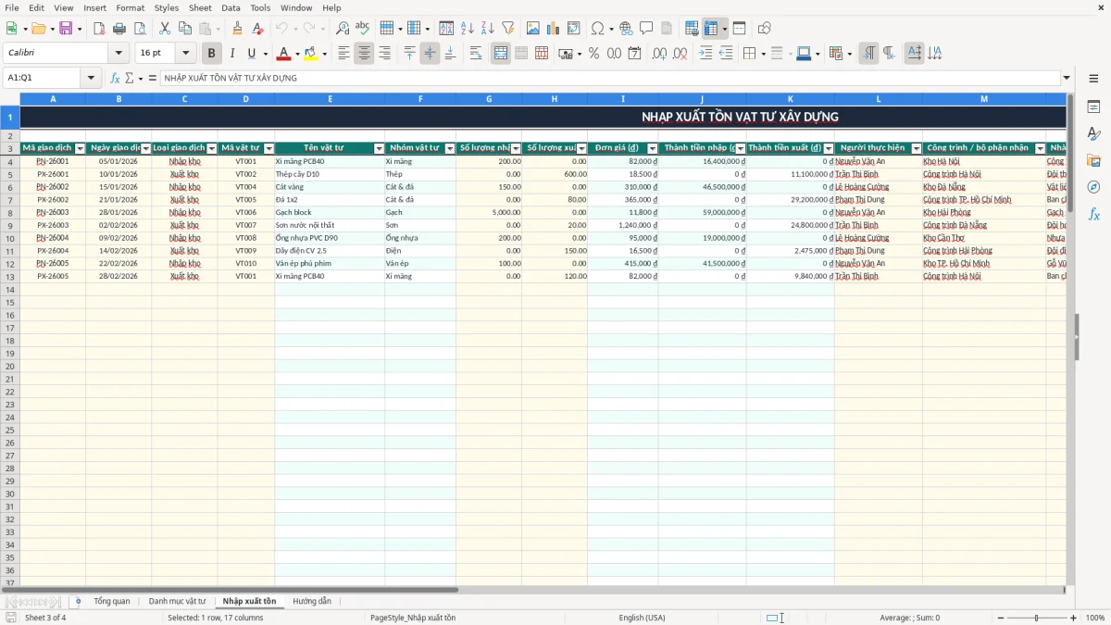Open filter dropdown for Đơn giá column
1111x625 pixels.
click(652, 148)
